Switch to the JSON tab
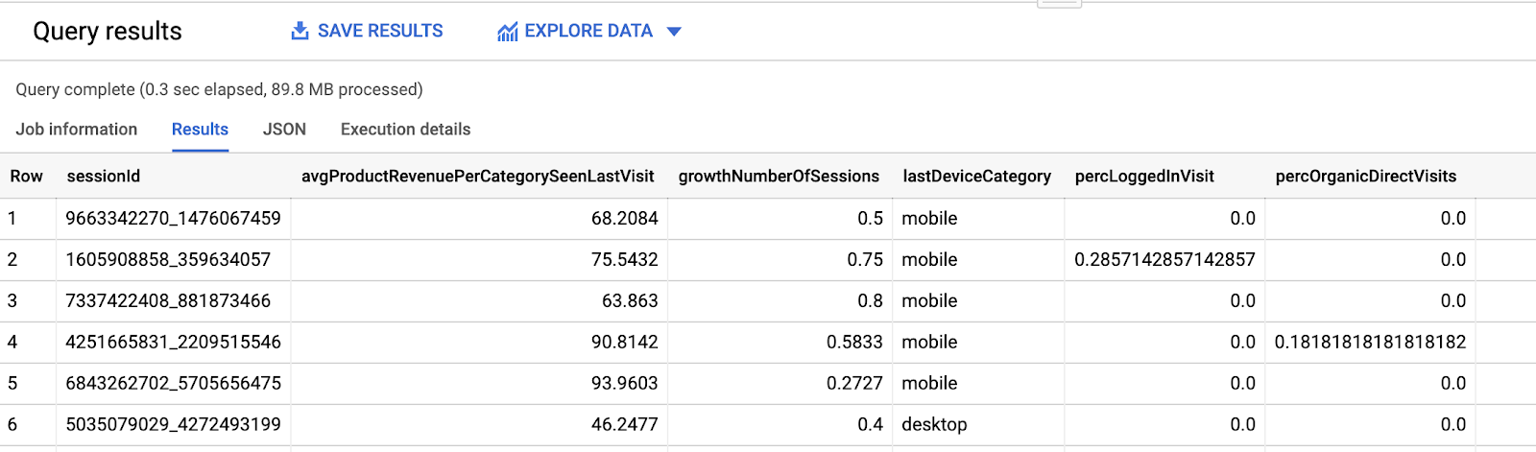 (284, 130)
